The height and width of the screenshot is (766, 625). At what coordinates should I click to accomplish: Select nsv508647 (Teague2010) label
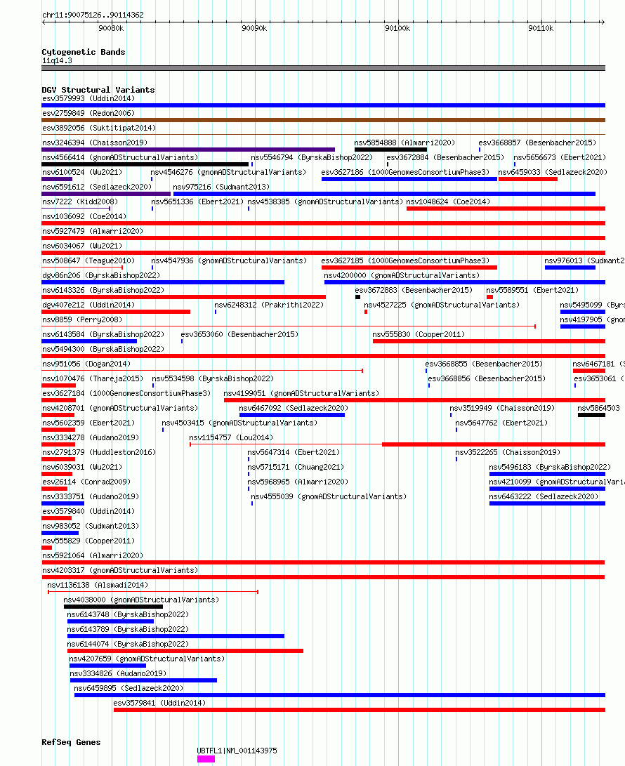pyautogui.click(x=88, y=260)
